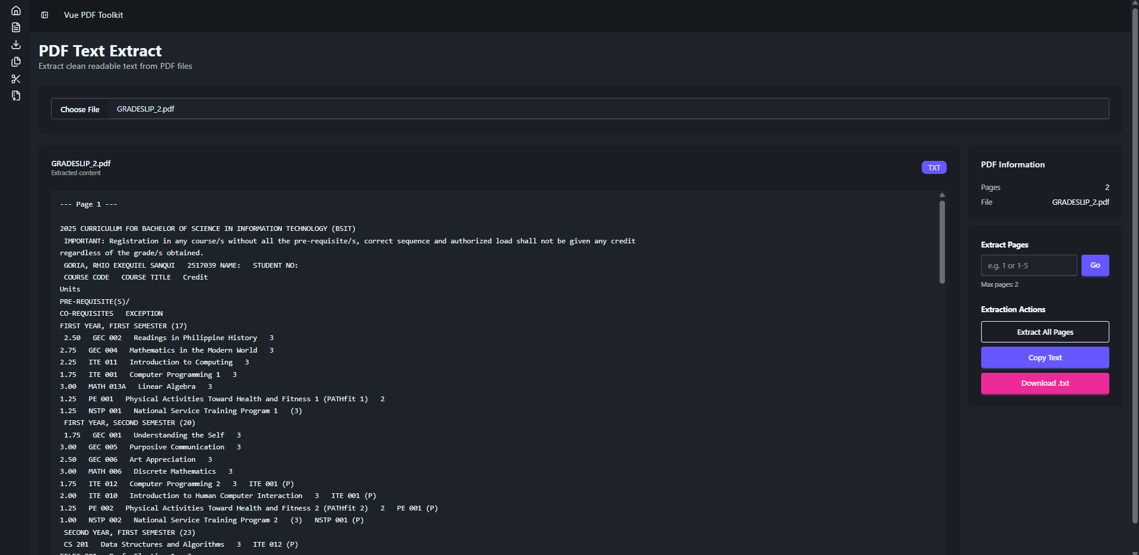Open the file convert icon in sidebar
This screenshot has width=1139, height=555.
16,96
